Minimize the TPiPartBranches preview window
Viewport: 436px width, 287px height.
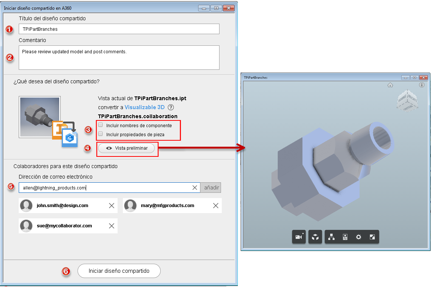pos(405,77)
